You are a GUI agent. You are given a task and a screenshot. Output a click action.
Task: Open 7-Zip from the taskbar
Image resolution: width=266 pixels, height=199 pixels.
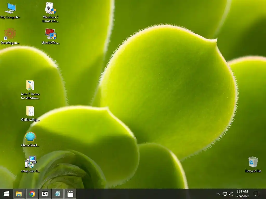tap(45, 194)
